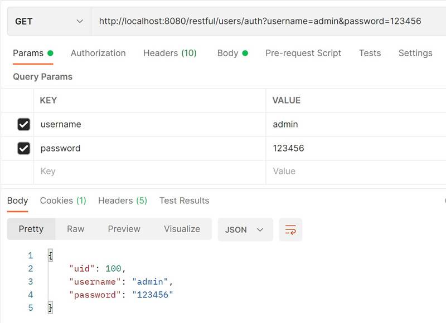Switch response view to Raw
The width and height of the screenshot is (446, 323).
click(76, 229)
